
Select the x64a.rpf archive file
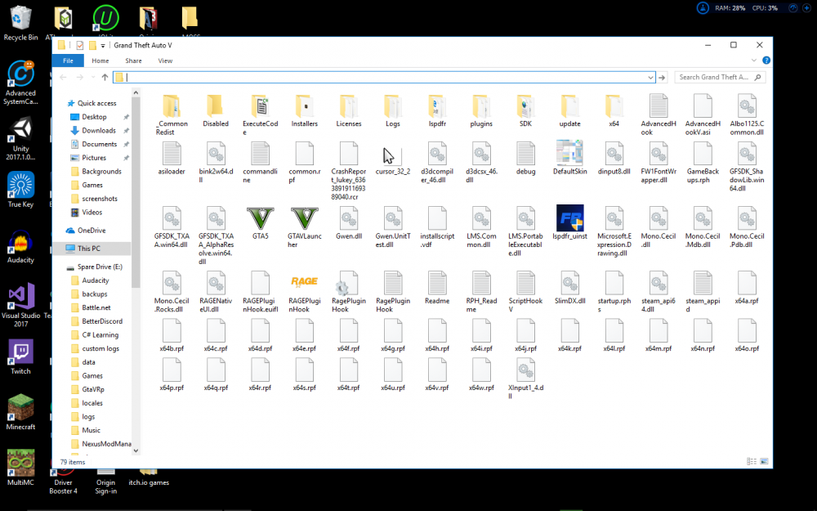[747, 283]
